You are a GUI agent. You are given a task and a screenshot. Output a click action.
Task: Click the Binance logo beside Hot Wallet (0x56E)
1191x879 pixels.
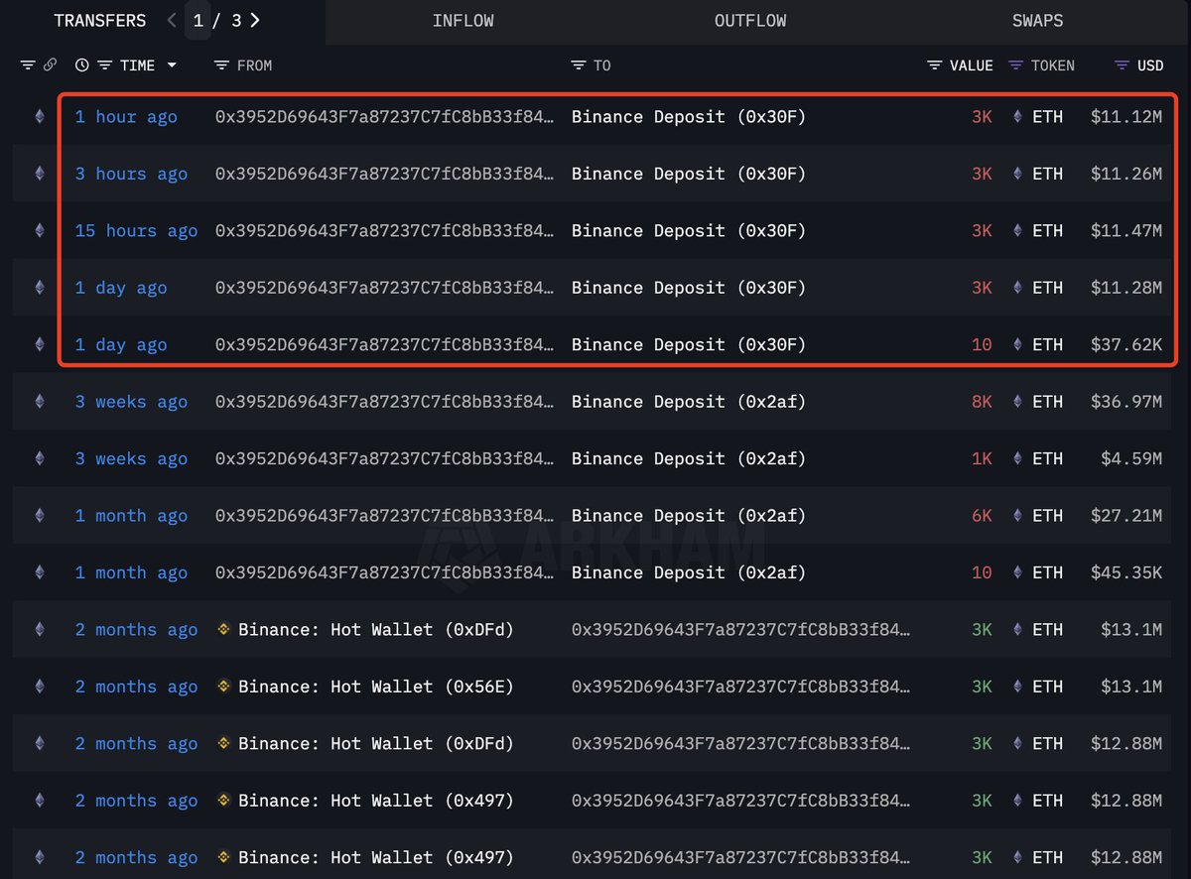[x=224, y=687]
